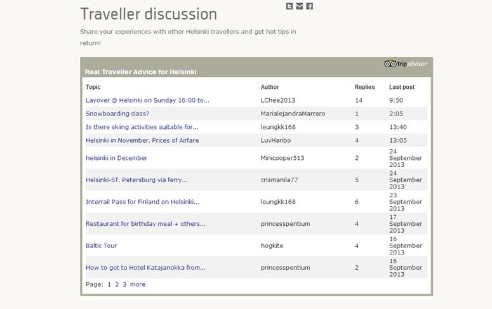Image resolution: width=492 pixels, height=309 pixels.
Task: Click the 'Topic' column header
Action: pos(93,87)
